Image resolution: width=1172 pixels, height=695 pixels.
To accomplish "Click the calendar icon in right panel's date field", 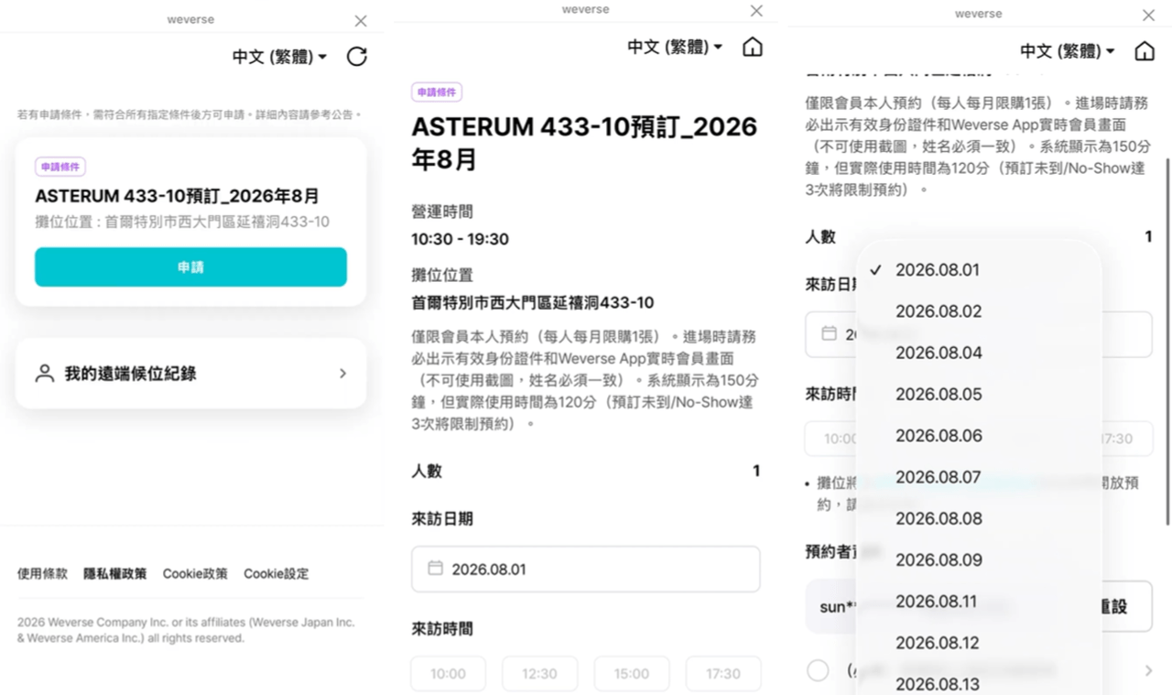I will click(x=829, y=334).
